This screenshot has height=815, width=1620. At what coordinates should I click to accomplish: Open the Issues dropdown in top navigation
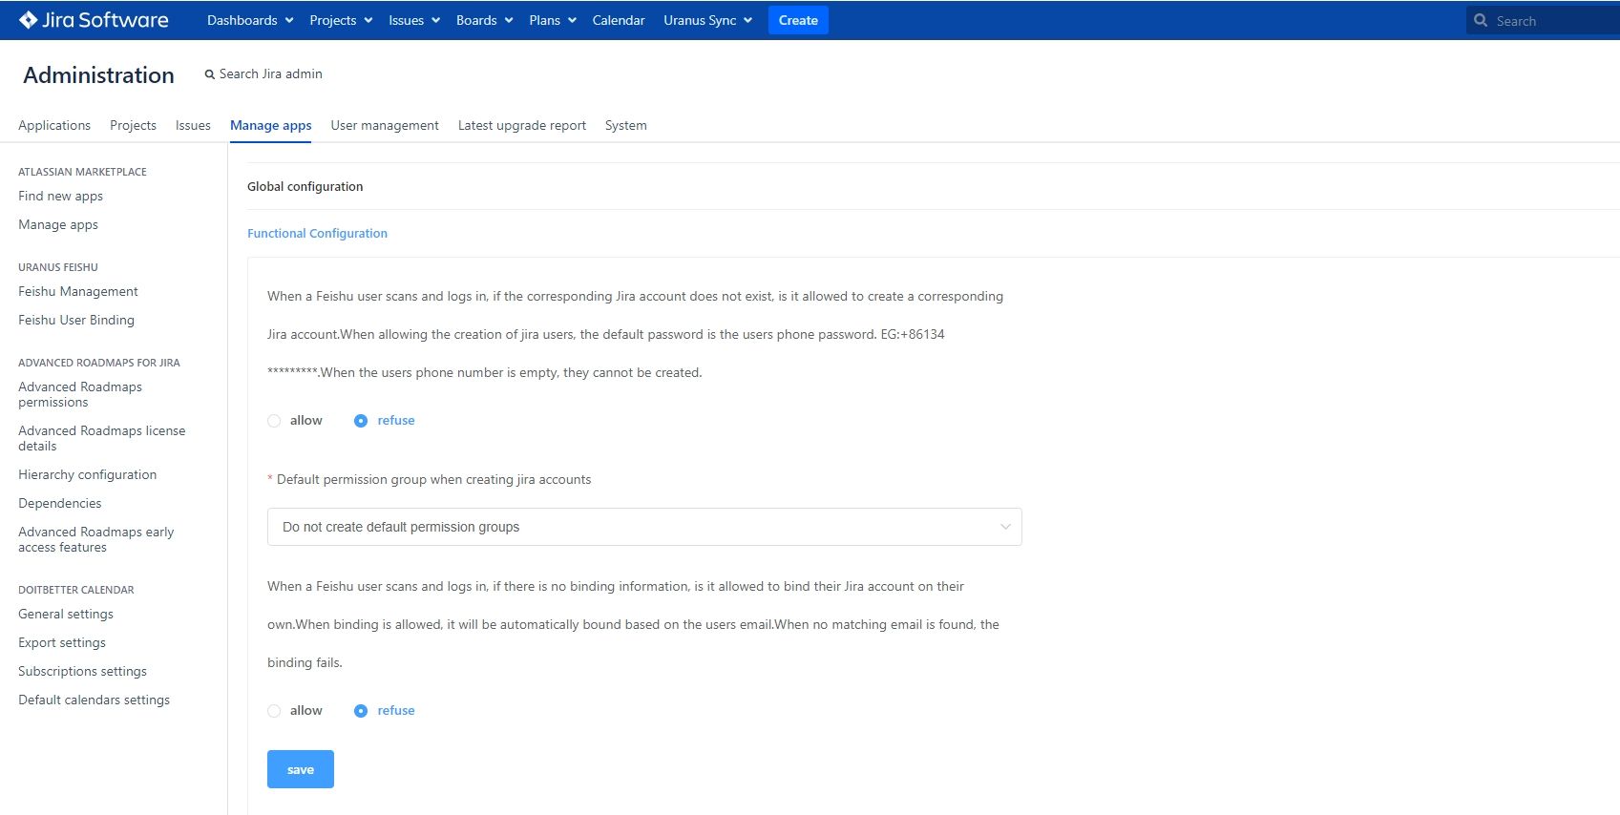(414, 20)
